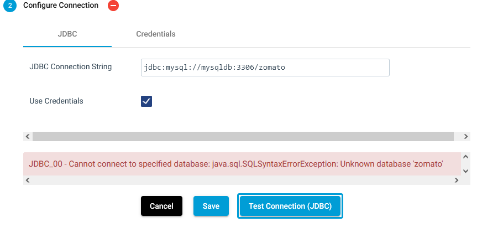Click right arrow of the error box's scrollbar

(457, 180)
